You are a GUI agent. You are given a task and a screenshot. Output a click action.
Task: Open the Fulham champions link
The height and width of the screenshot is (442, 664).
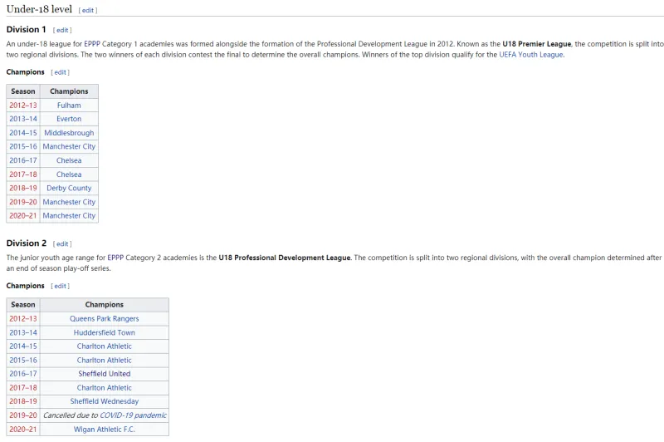tap(69, 105)
